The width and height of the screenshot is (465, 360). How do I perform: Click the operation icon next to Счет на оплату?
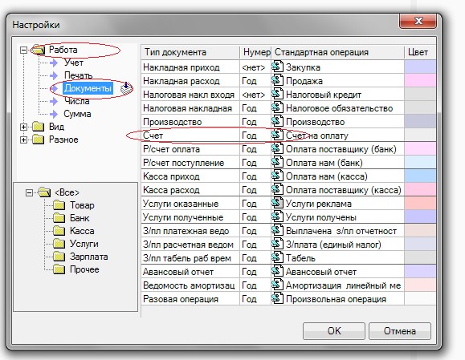point(277,135)
